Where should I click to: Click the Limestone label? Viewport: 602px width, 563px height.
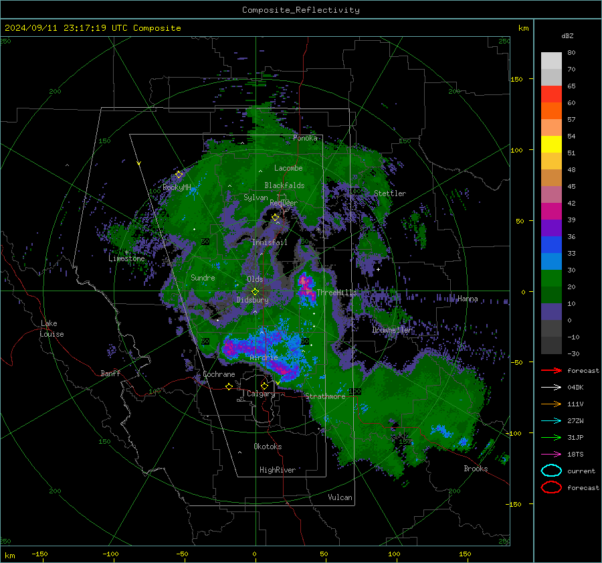pos(126,258)
